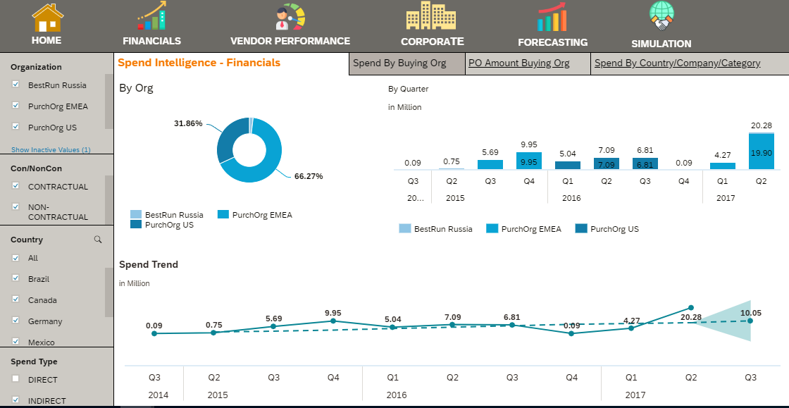
Task: Select the 10.05 forecast point on Spend Trend
Action: click(750, 321)
